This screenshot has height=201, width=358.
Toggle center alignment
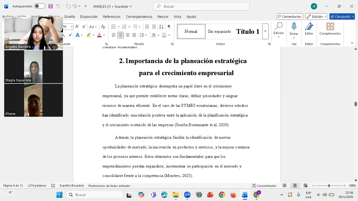(121, 35)
